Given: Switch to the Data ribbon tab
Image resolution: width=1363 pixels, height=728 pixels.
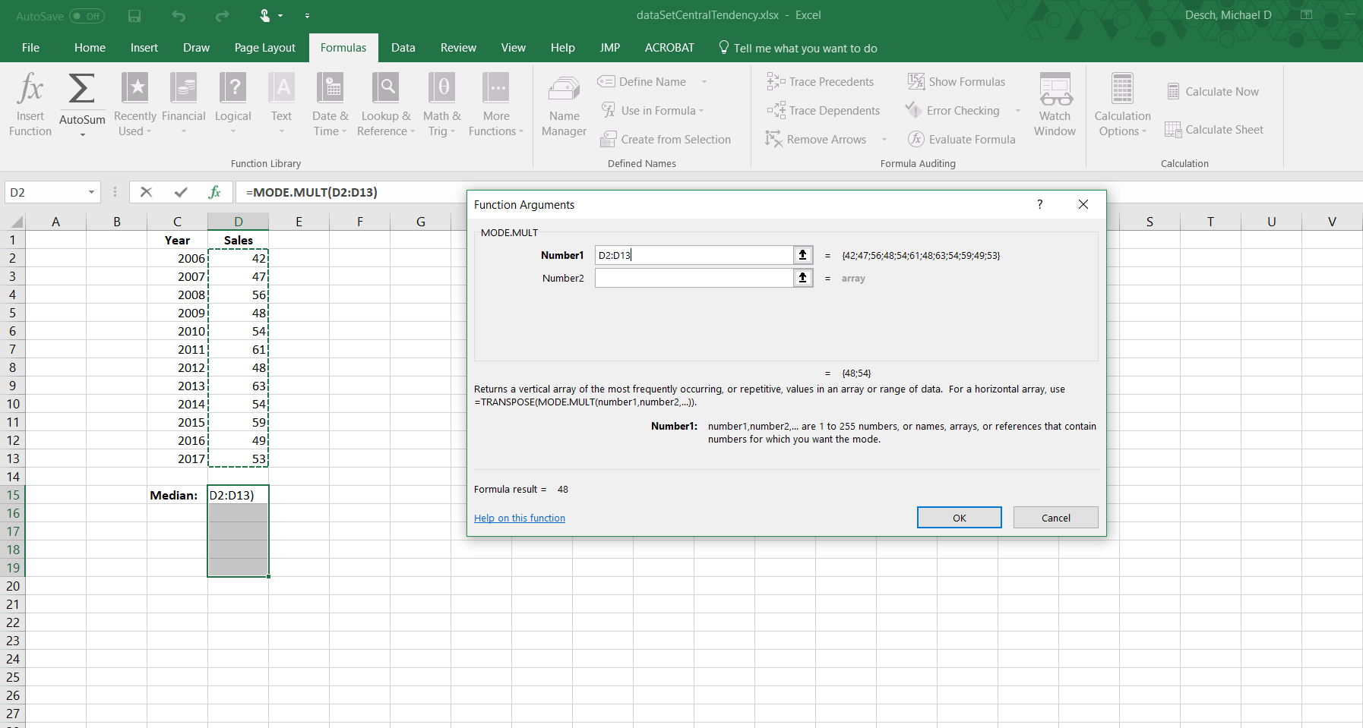Looking at the screenshot, I should pos(403,48).
